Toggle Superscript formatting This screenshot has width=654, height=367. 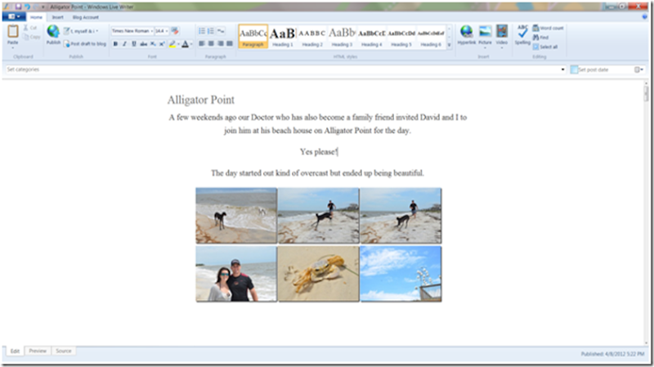click(x=162, y=44)
